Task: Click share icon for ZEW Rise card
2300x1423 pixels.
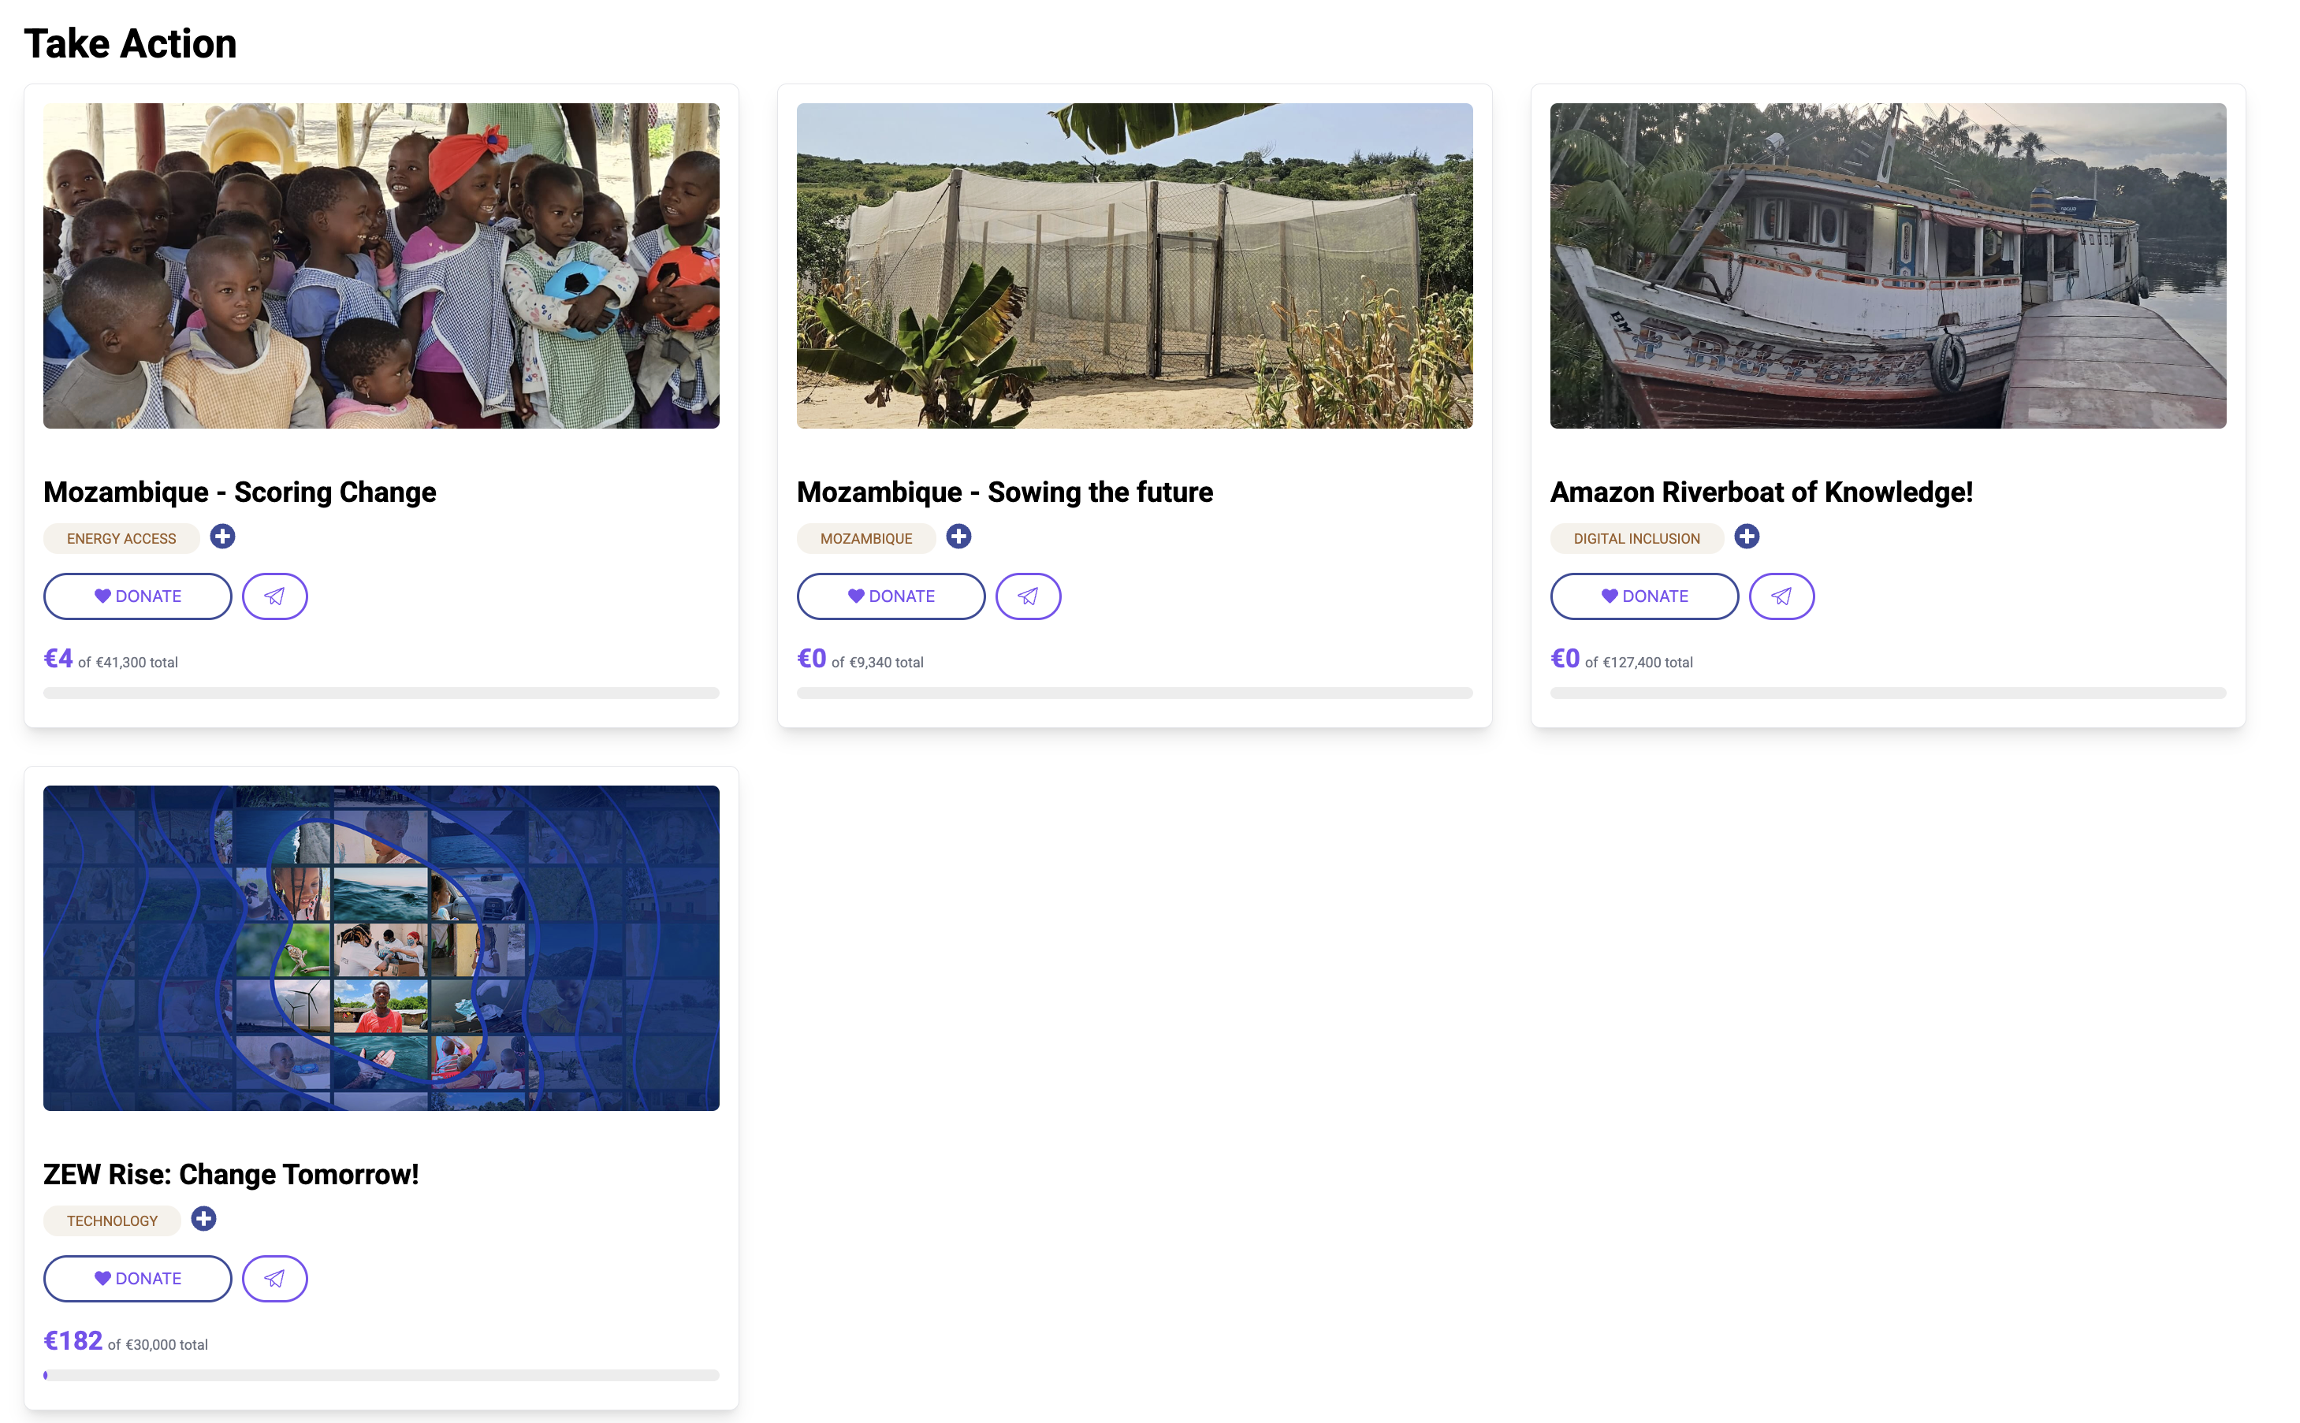Action: [x=275, y=1279]
